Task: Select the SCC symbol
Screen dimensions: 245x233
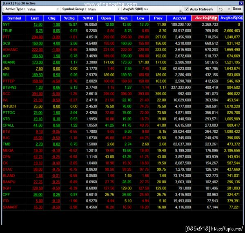Action: click(x=7, y=94)
